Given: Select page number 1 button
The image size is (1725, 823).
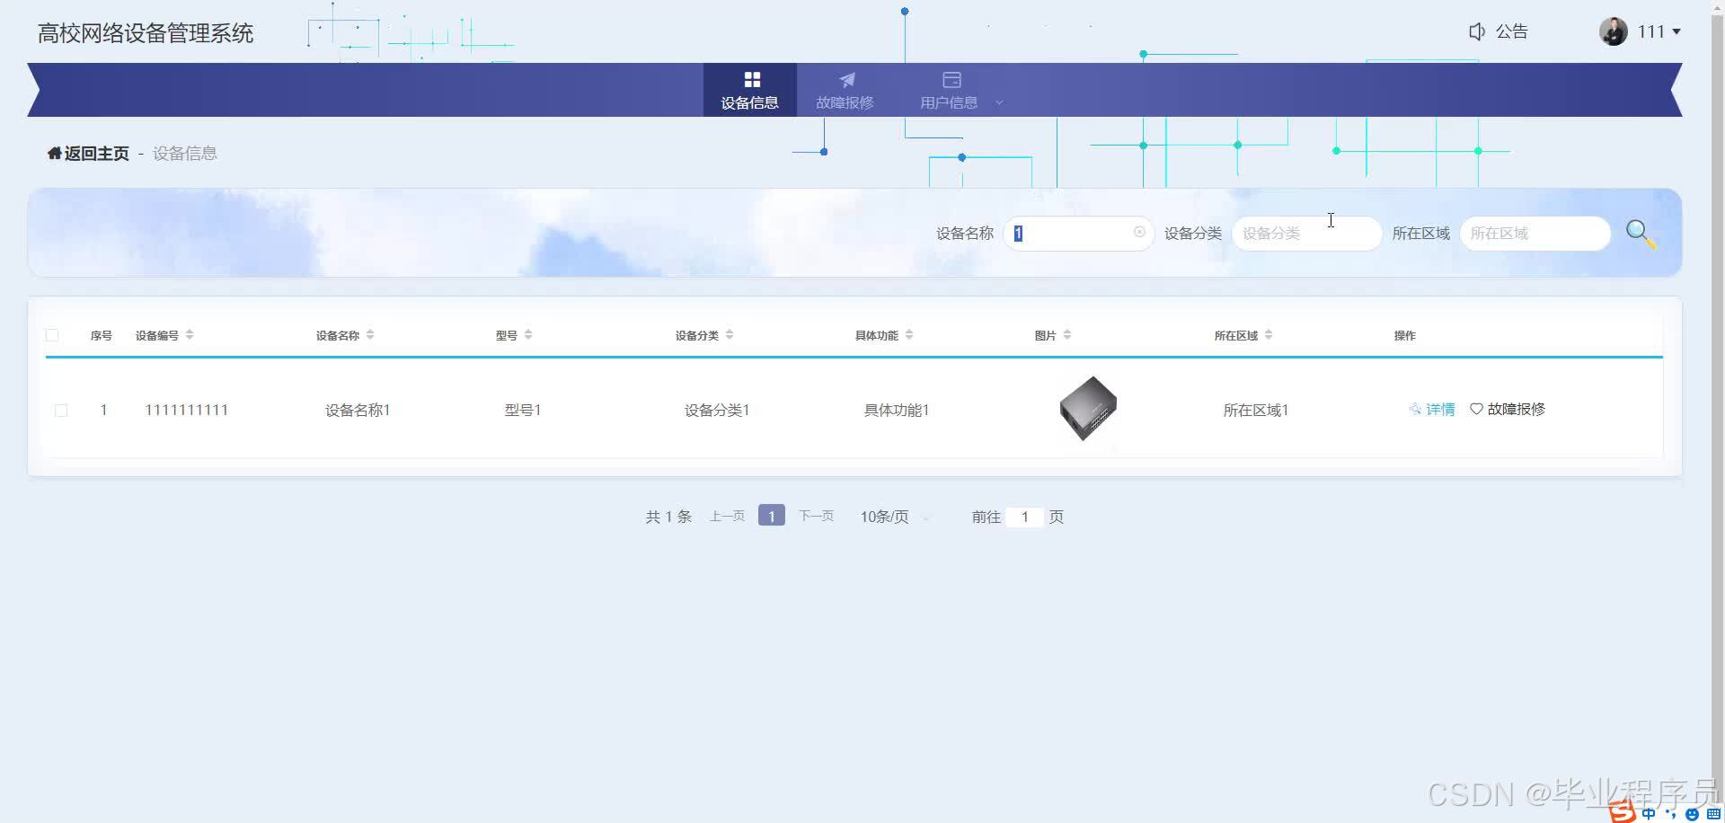Looking at the screenshot, I should (771, 516).
